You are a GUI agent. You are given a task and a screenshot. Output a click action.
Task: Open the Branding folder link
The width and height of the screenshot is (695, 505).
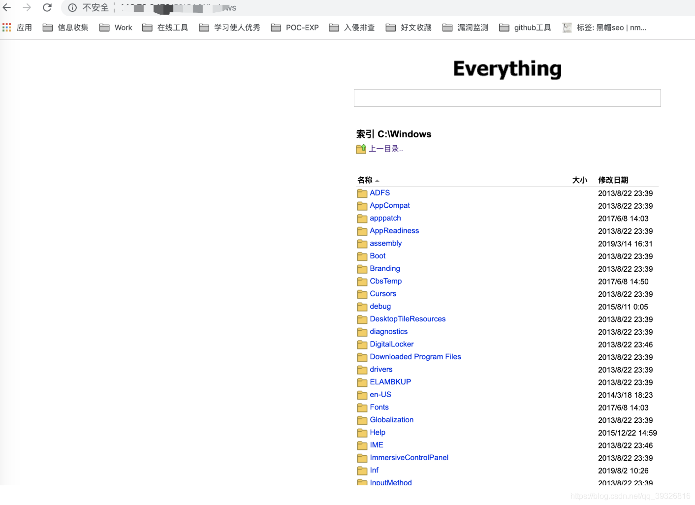[385, 269]
